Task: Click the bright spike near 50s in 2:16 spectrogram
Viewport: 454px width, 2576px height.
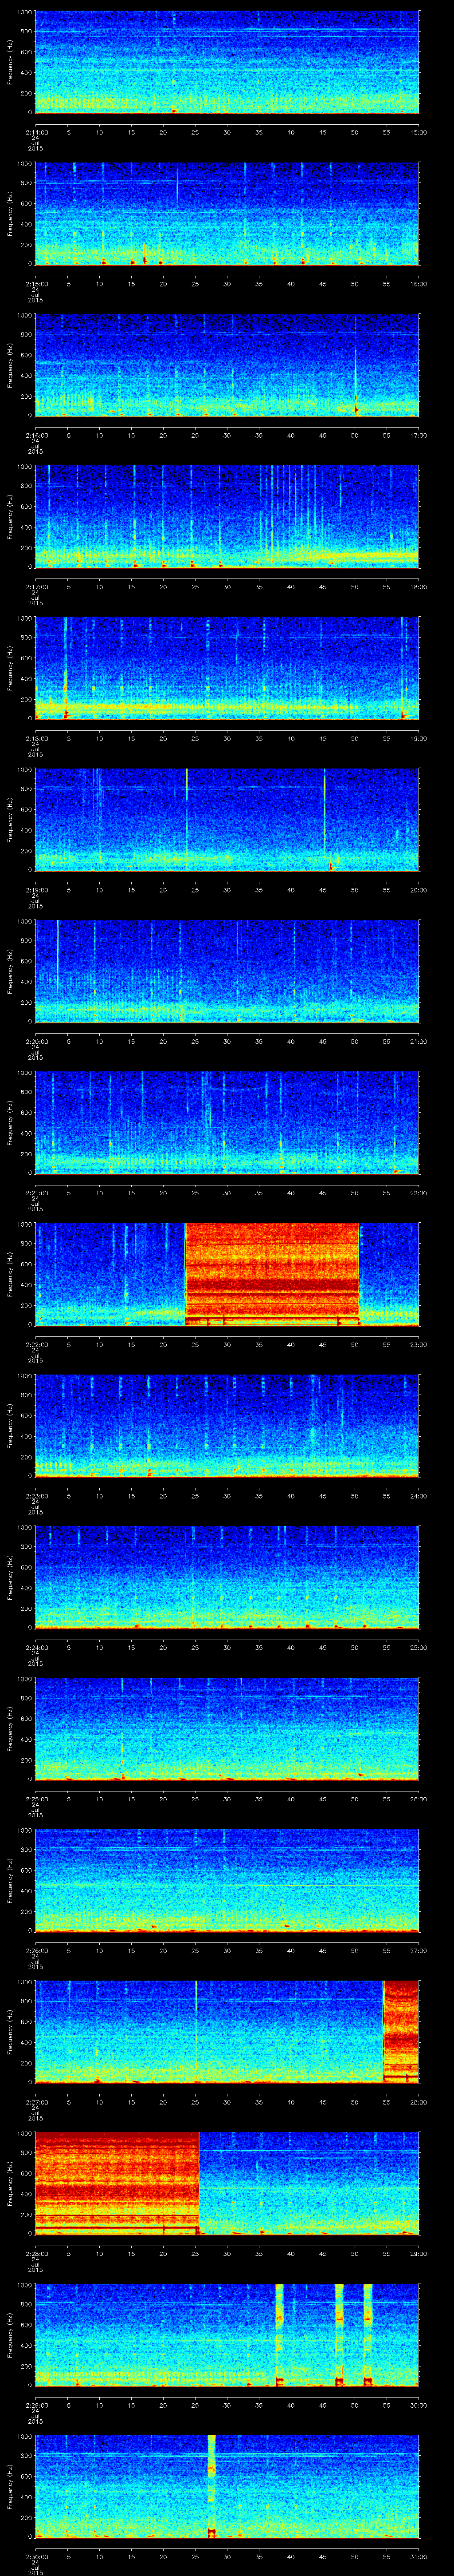Action: 355,380
